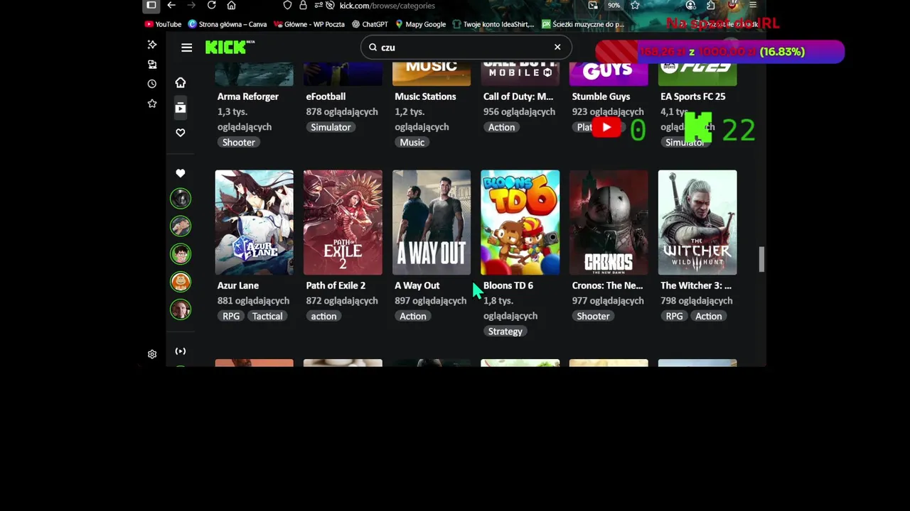Screen dimensions: 910x511
Task: Select the Simulator tag under eFootball
Action: coord(331,127)
